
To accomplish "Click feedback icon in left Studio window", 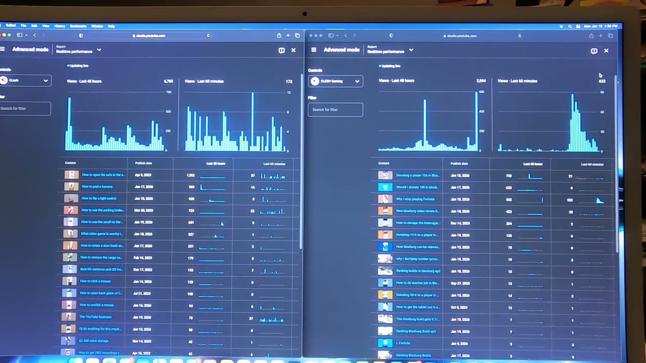I will pyautogui.click(x=282, y=50).
